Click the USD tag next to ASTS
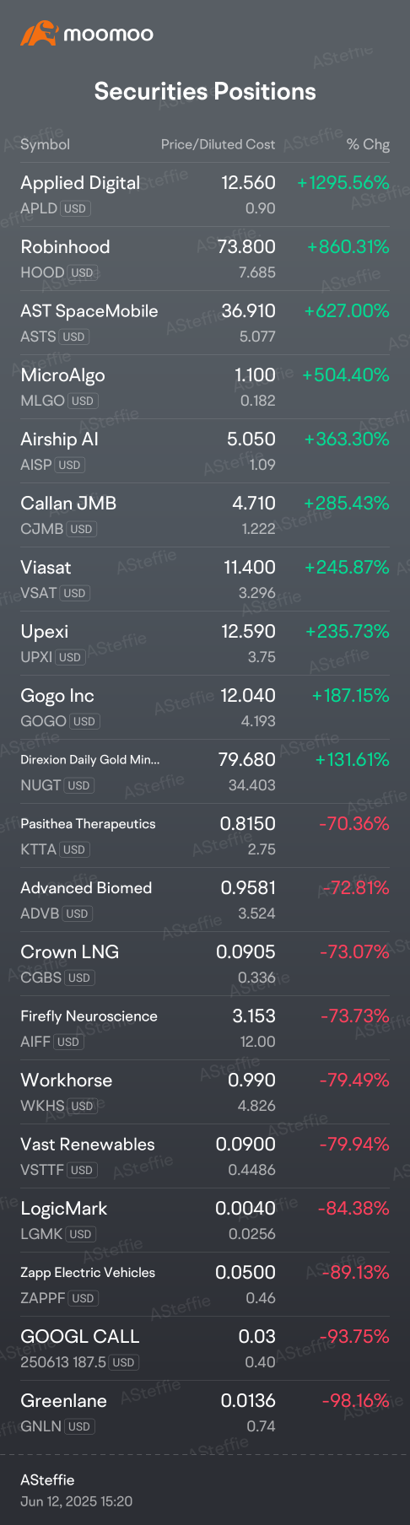 tap(74, 337)
